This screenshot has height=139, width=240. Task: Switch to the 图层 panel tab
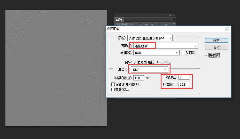[119, 19]
